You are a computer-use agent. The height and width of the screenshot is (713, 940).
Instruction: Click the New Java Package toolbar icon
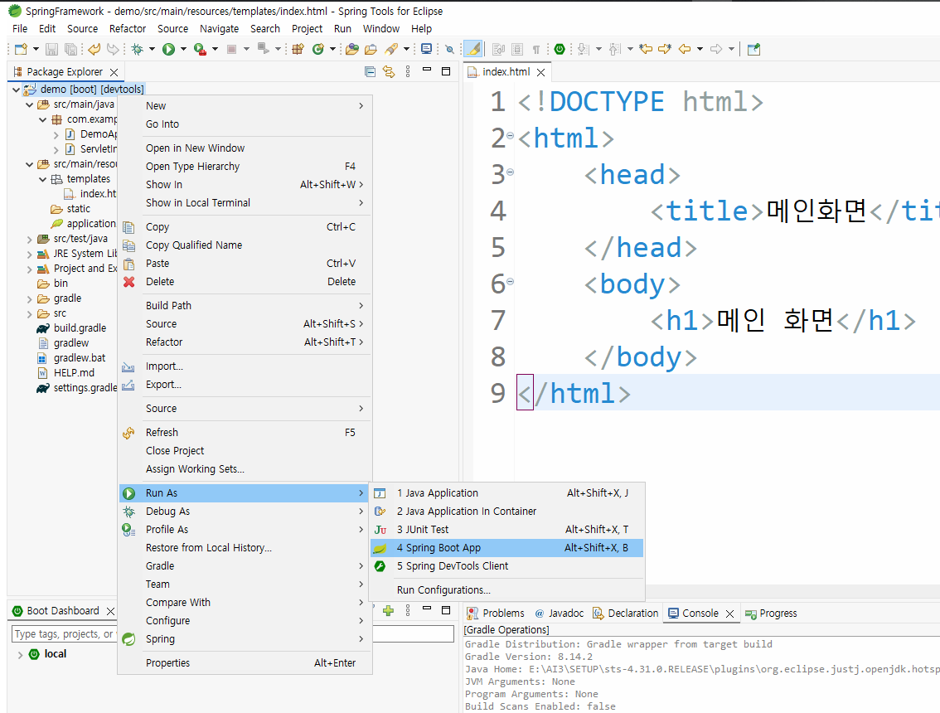[298, 49]
